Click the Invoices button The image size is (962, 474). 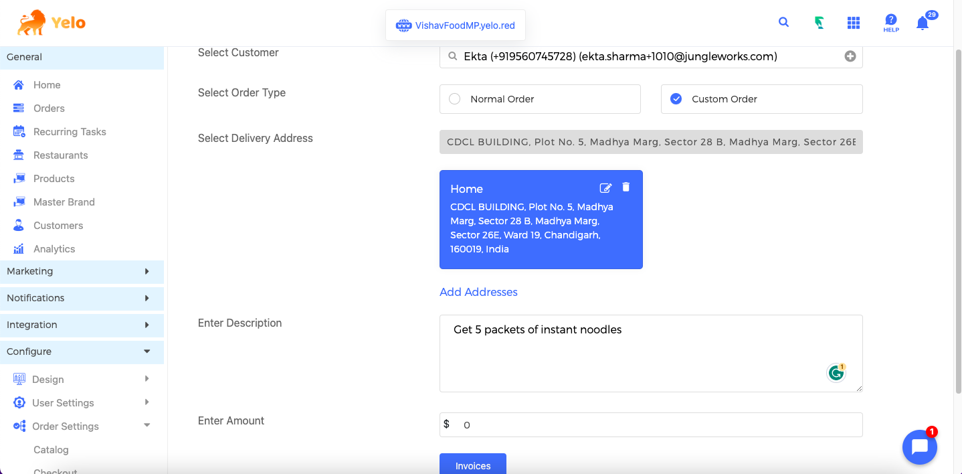pos(473,465)
